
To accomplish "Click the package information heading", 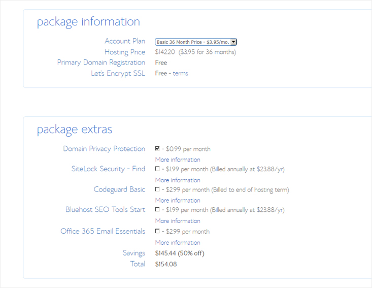I will (x=88, y=22).
